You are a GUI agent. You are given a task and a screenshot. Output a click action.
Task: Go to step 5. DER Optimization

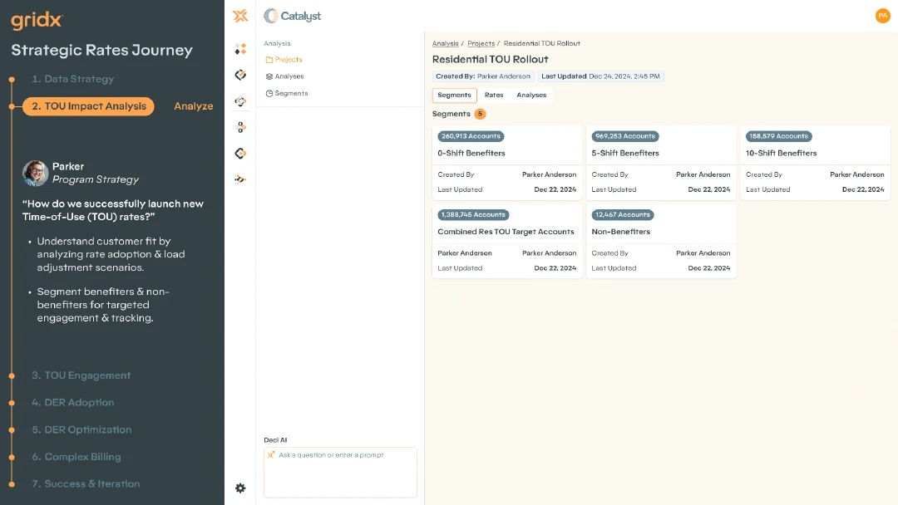pos(81,429)
